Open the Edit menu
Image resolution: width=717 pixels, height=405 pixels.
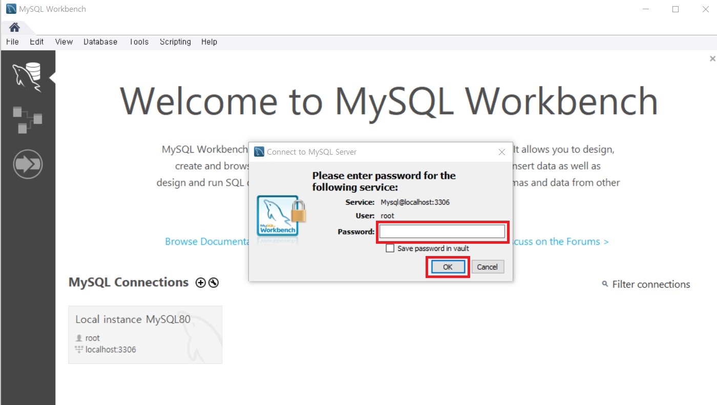coord(37,42)
